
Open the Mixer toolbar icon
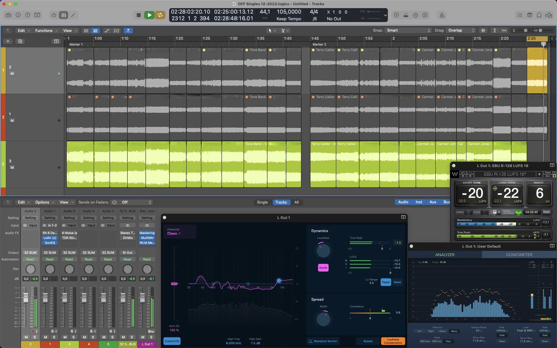[64, 15]
